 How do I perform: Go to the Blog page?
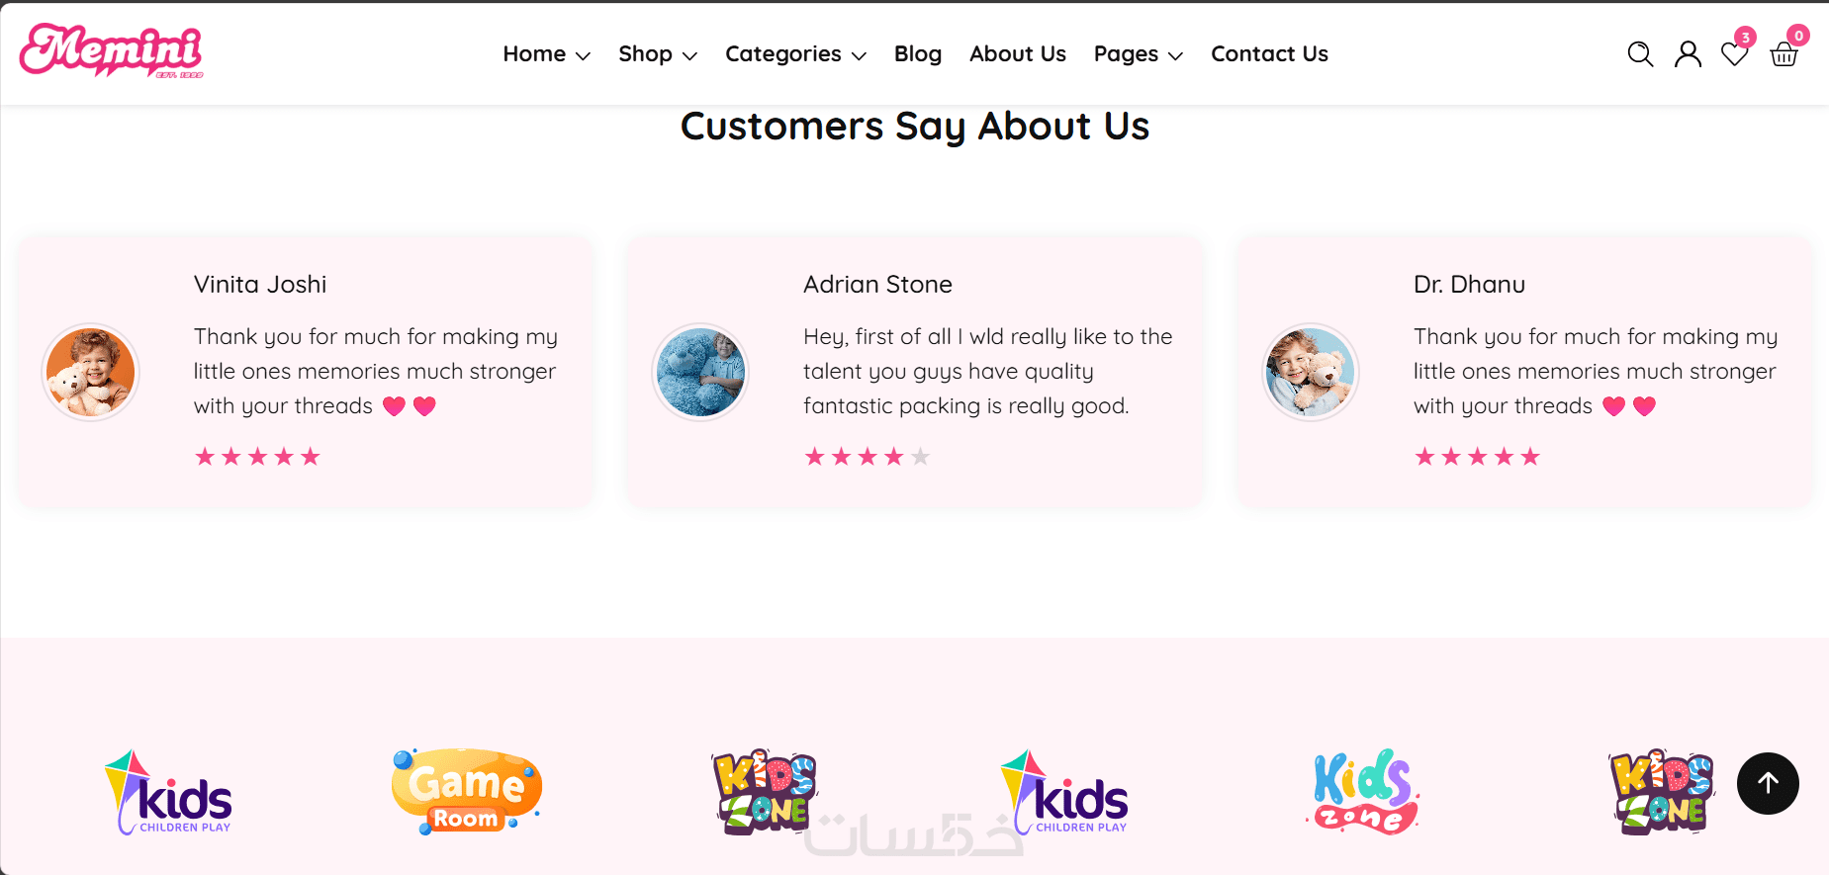[918, 54]
